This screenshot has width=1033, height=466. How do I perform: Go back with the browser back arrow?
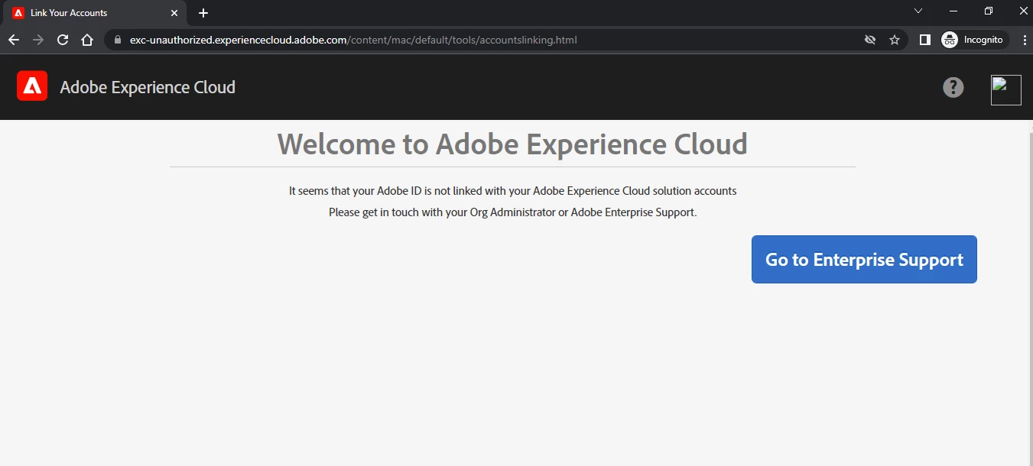[x=14, y=40]
